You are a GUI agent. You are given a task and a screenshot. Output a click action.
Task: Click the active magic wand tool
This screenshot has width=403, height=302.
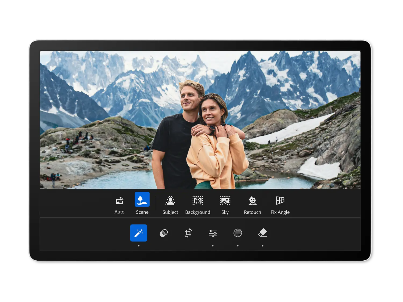139,233
